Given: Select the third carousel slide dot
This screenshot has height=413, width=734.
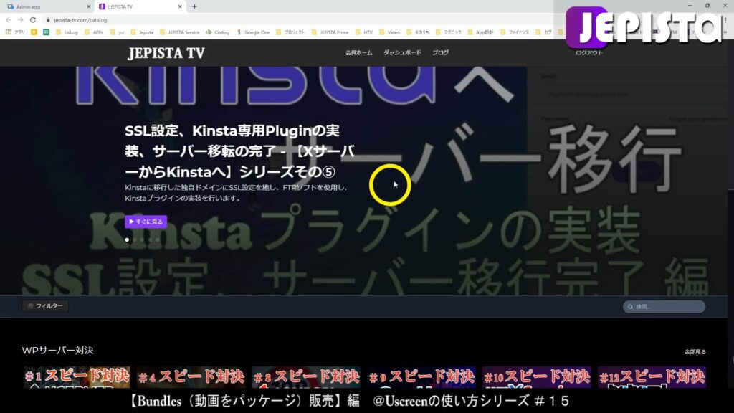Looking at the screenshot, I should pyautogui.click(x=143, y=239).
